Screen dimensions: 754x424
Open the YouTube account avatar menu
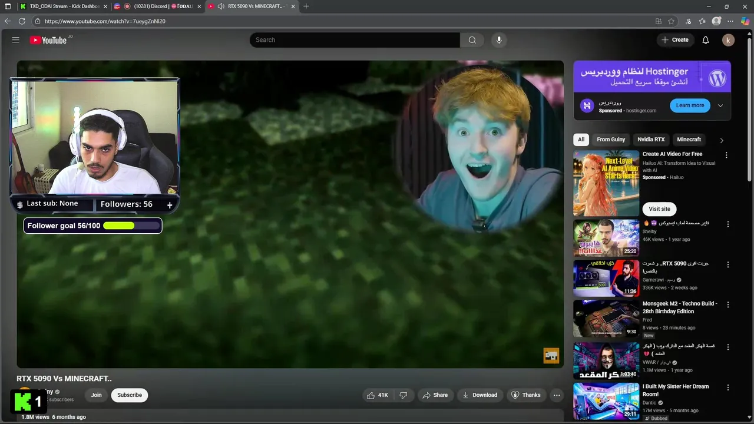728,40
